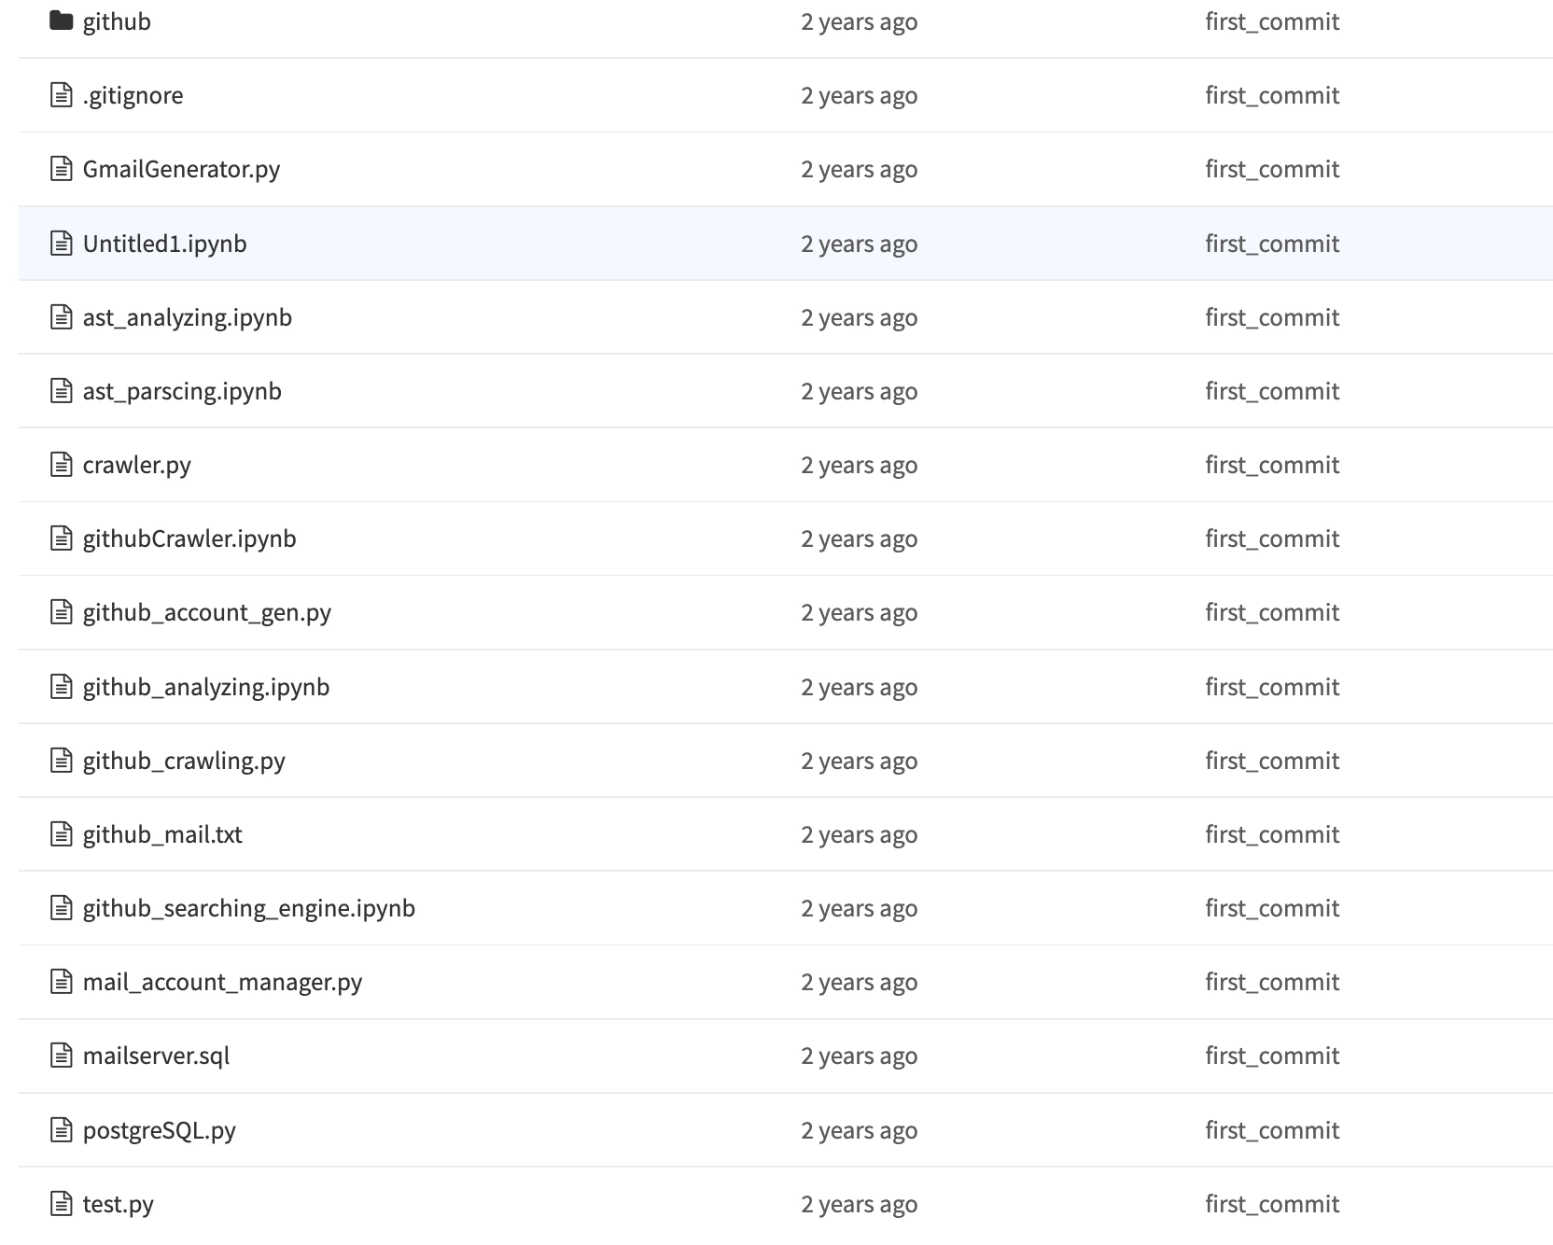Click first_commit message in ast_parscing.ipynb row
Screen dimensions: 1553x1245
[x=1272, y=391]
